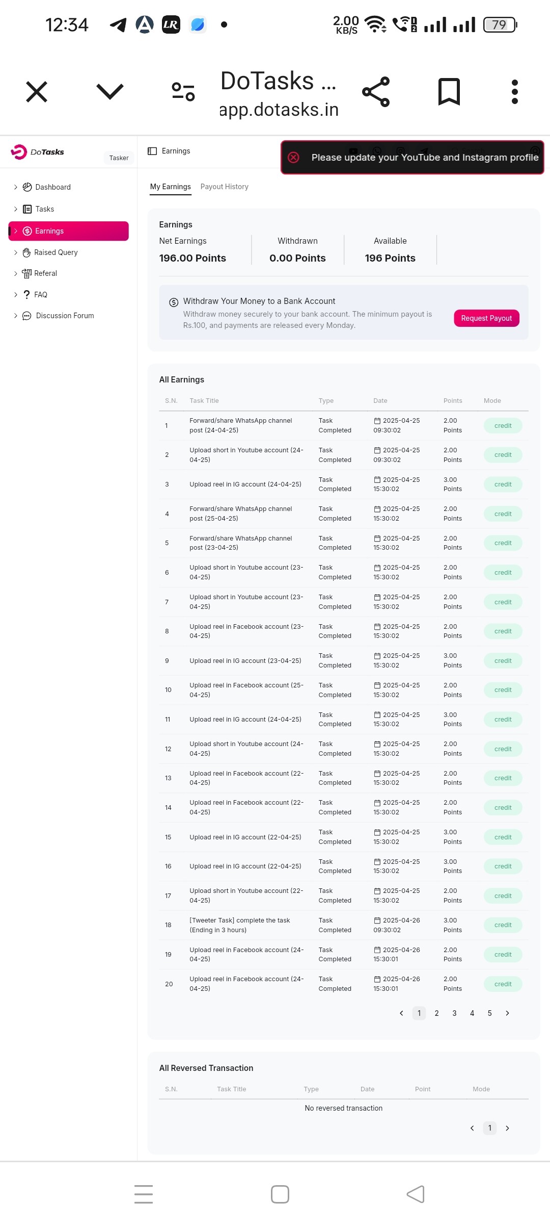Click '[Tweeter Task] complete the task' row

(344, 925)
